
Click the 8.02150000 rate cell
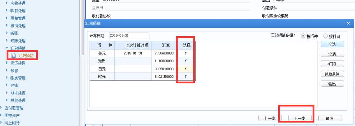point(164,77)
